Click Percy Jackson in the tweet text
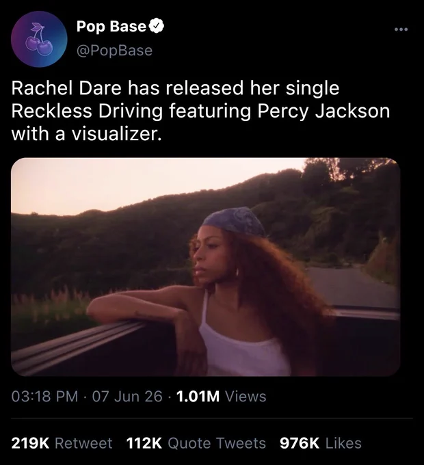Image resolution: width=424 pixels, height=465 pixels. 323,111
